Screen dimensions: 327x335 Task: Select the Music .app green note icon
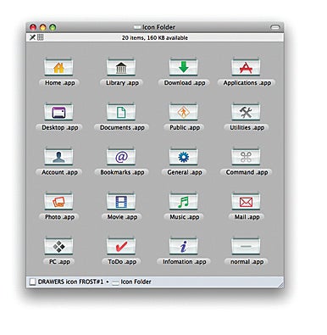coord(184,201)
